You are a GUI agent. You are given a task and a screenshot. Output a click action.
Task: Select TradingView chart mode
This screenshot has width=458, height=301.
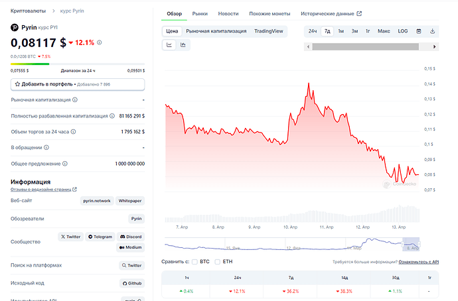tap(268, 31)
